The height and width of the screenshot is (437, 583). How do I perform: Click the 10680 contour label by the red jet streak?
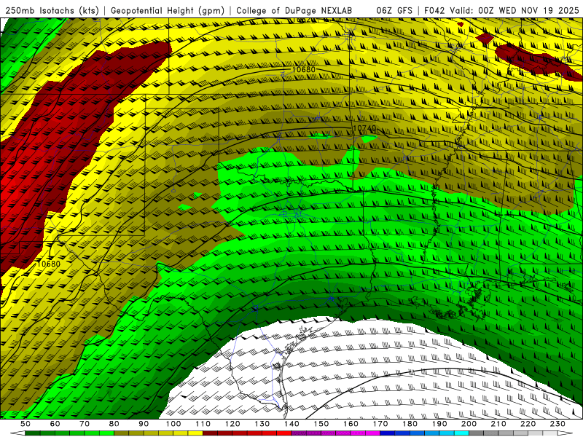(49, 264)
